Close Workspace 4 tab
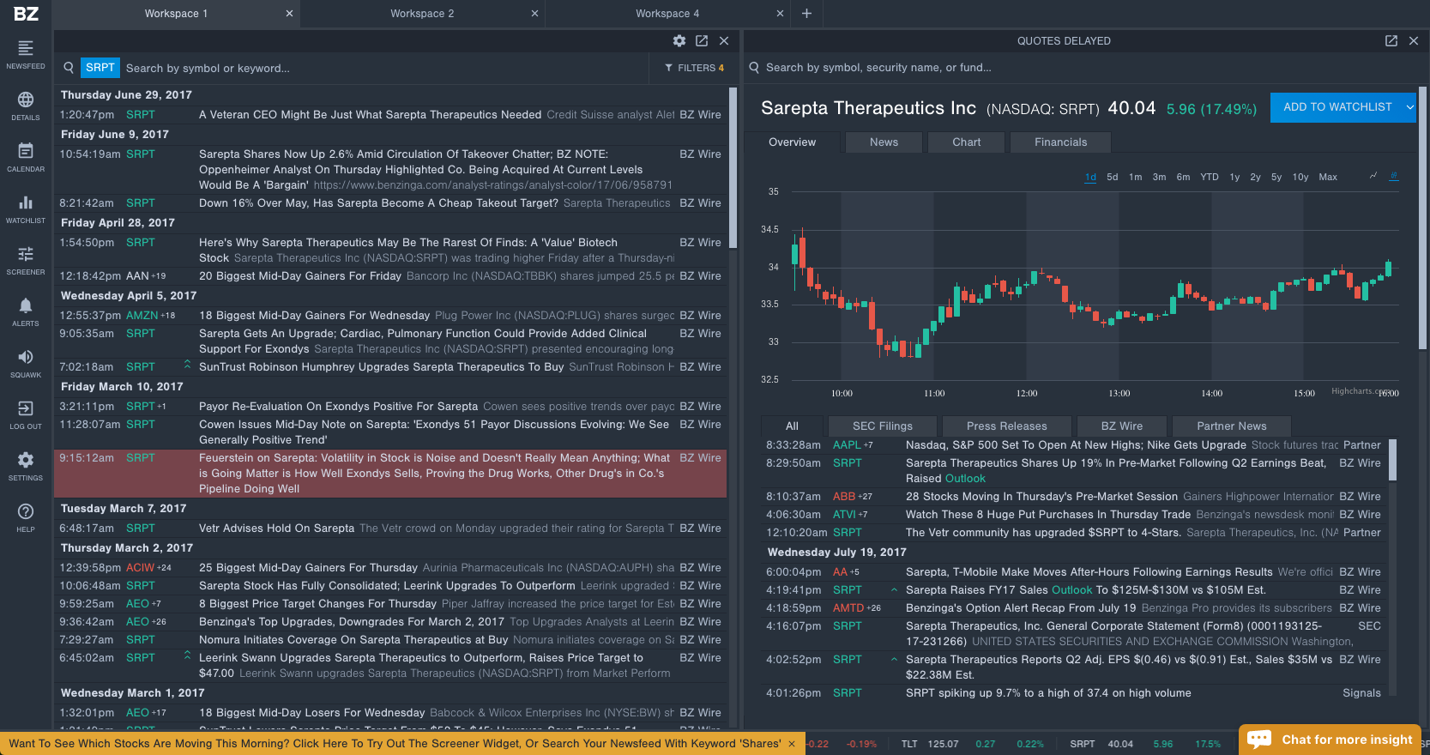Image resolution: width=1430 pixels, height=755 pixels. tap(780, 14)
